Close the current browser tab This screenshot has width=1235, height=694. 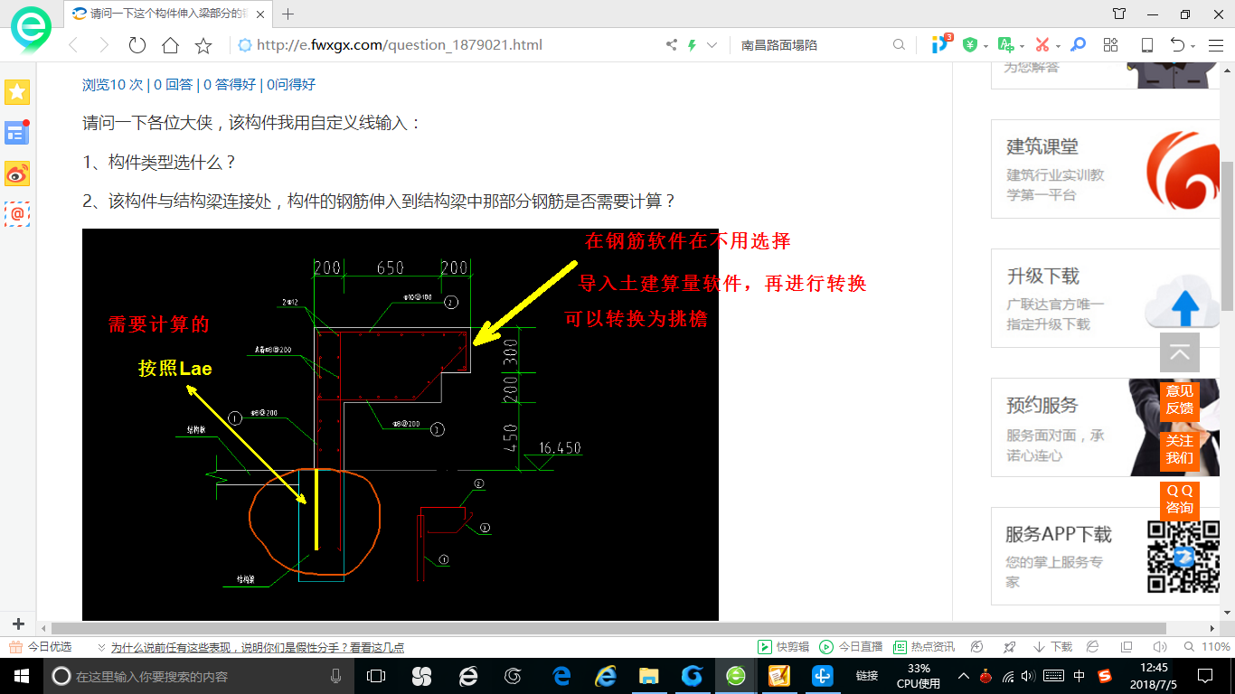coord(260,14)
